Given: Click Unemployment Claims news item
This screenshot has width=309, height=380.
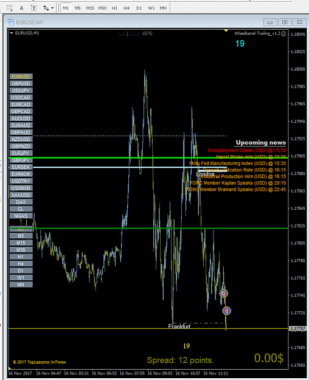Looking at the screenshot, I should tap(247, 150).
